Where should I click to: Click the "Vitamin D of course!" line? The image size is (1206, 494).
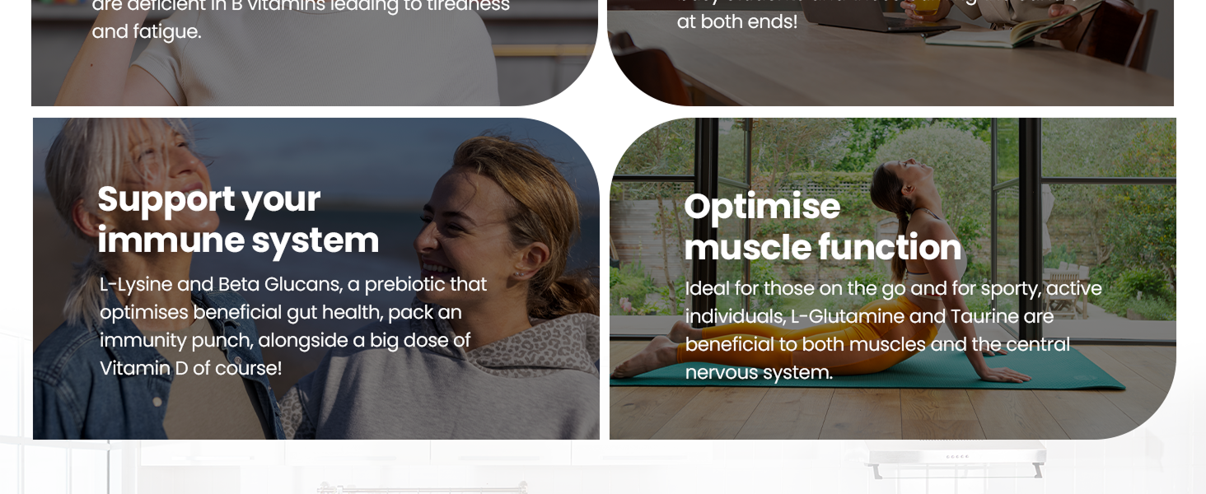[x=191, y=368]
